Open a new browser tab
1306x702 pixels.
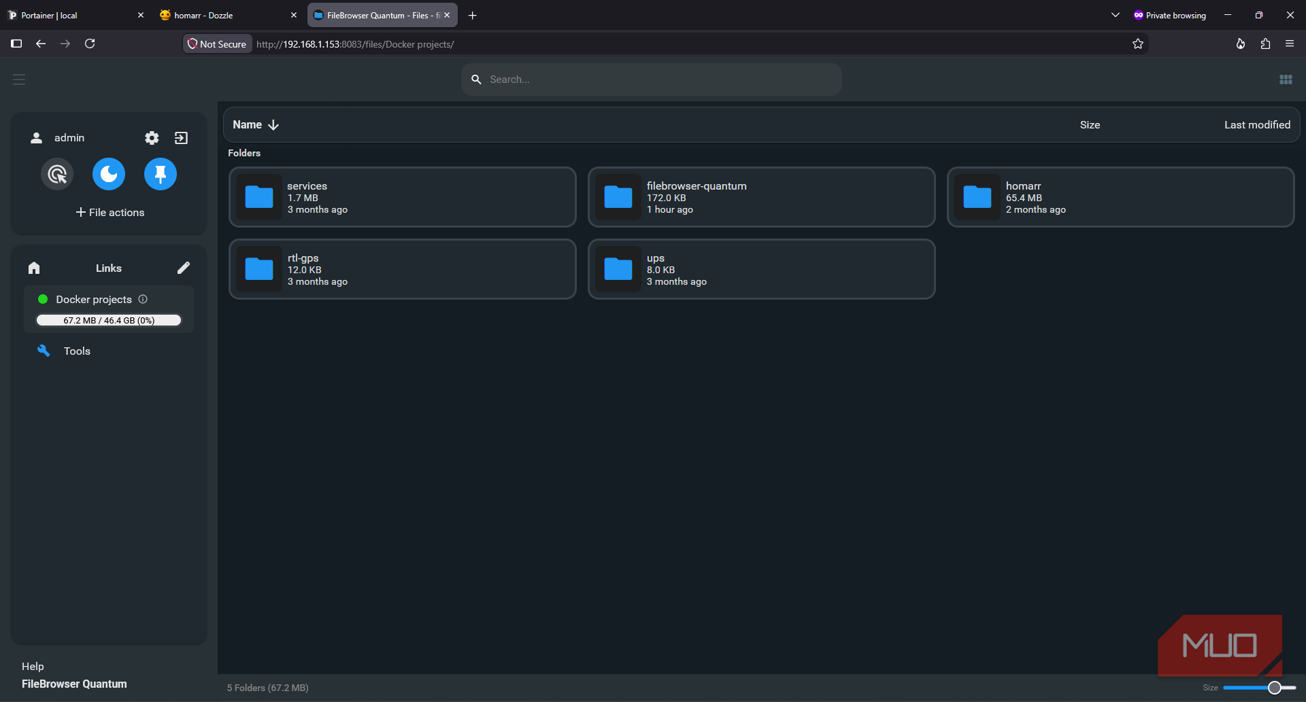coord(473,15)
